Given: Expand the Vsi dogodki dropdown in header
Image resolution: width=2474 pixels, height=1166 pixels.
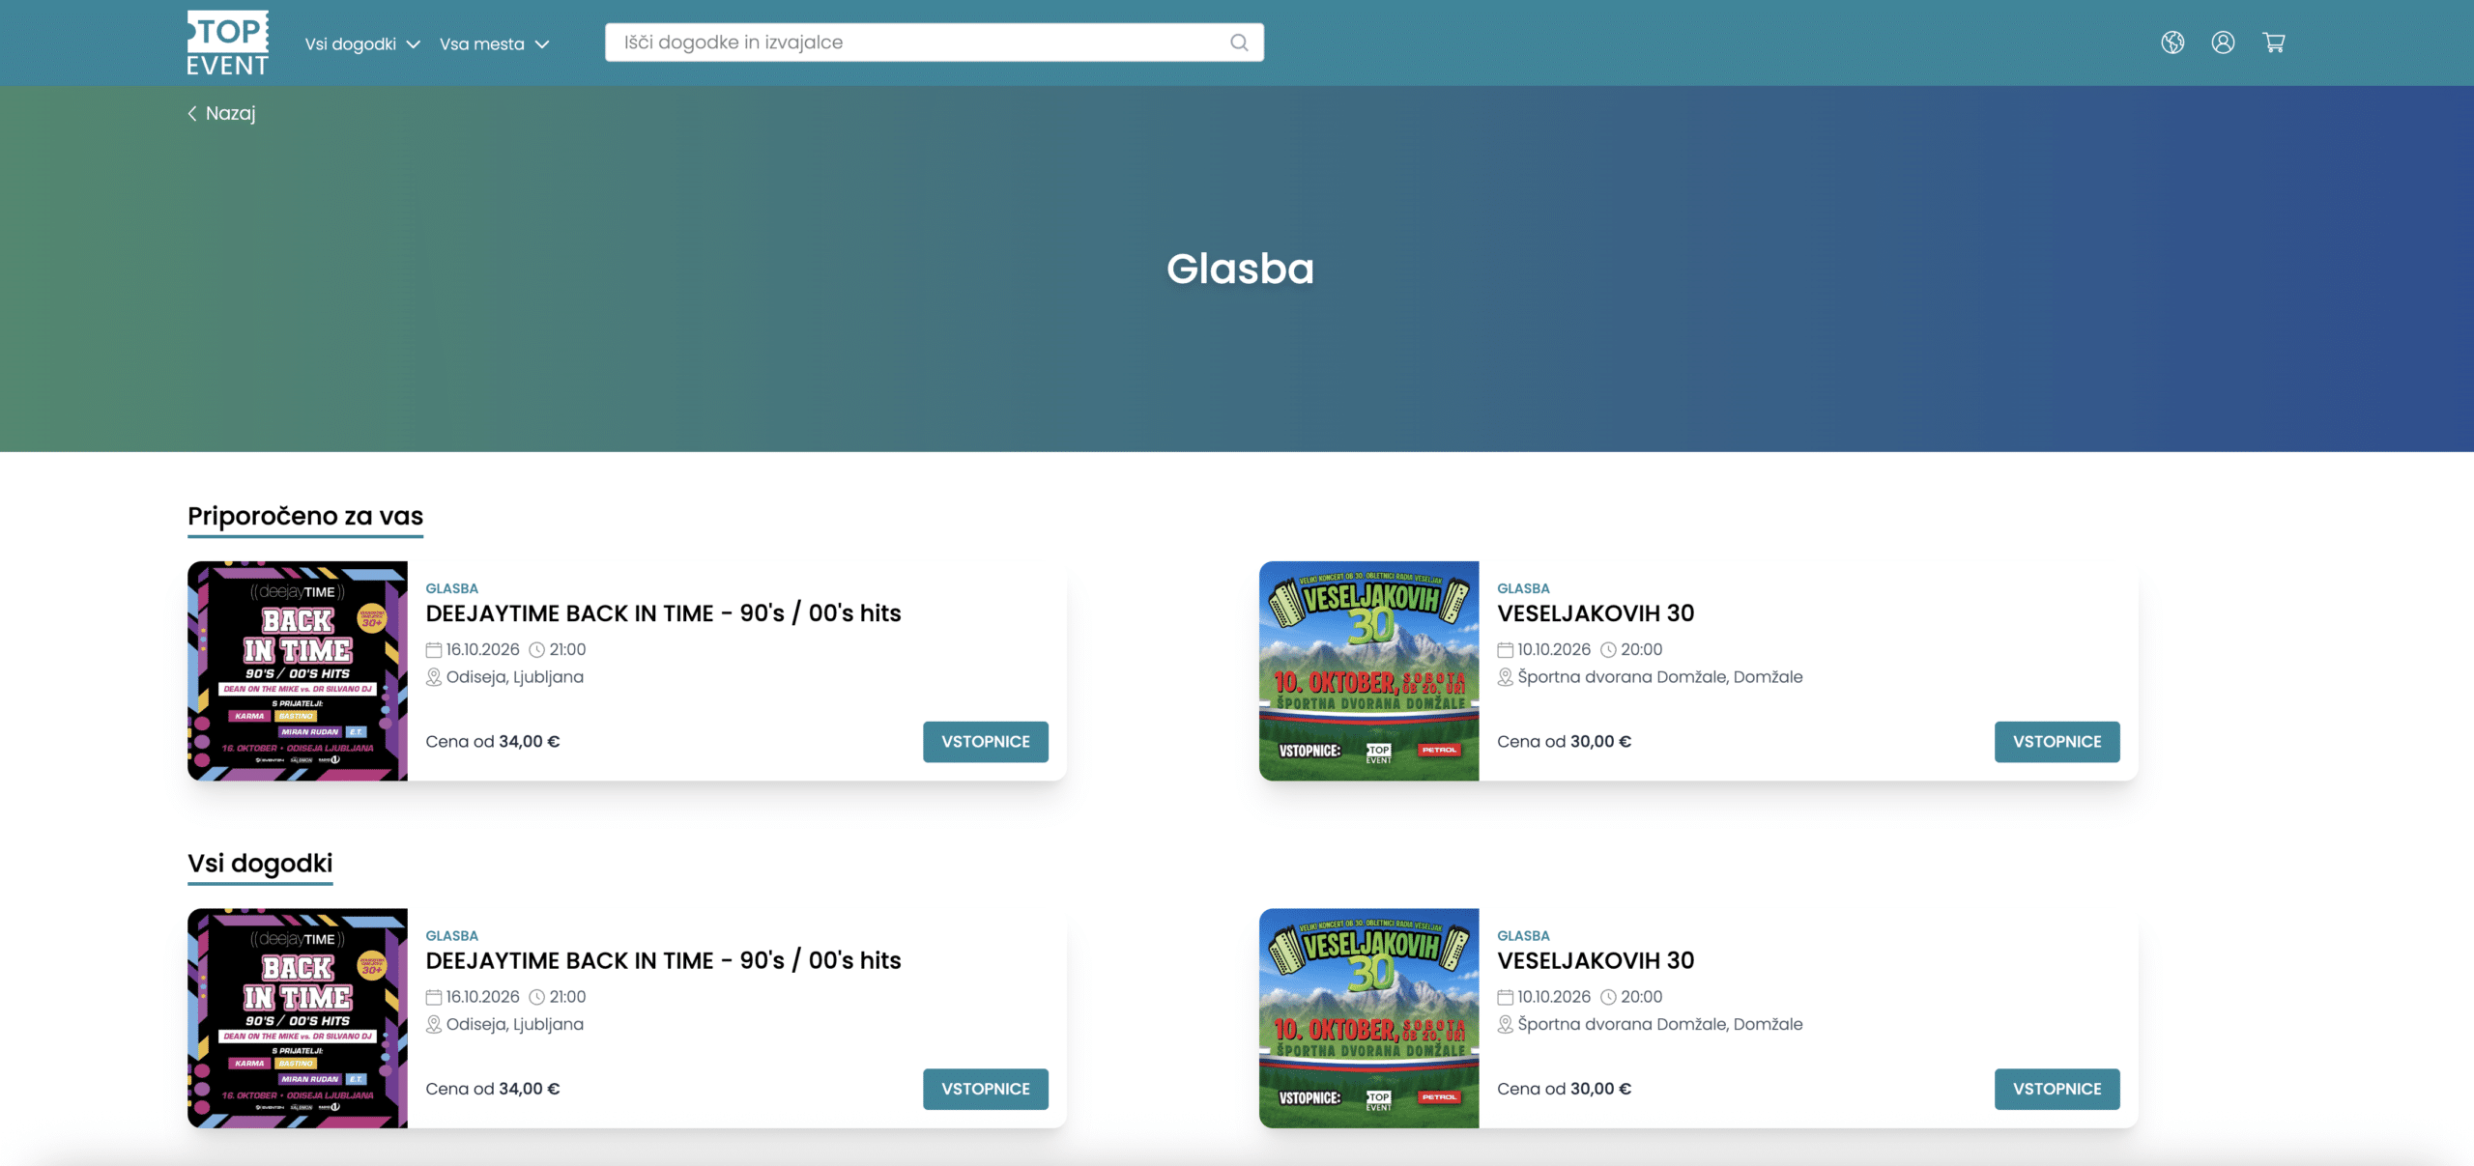Looking at the screenshot, I should click(x=362, y=44).
